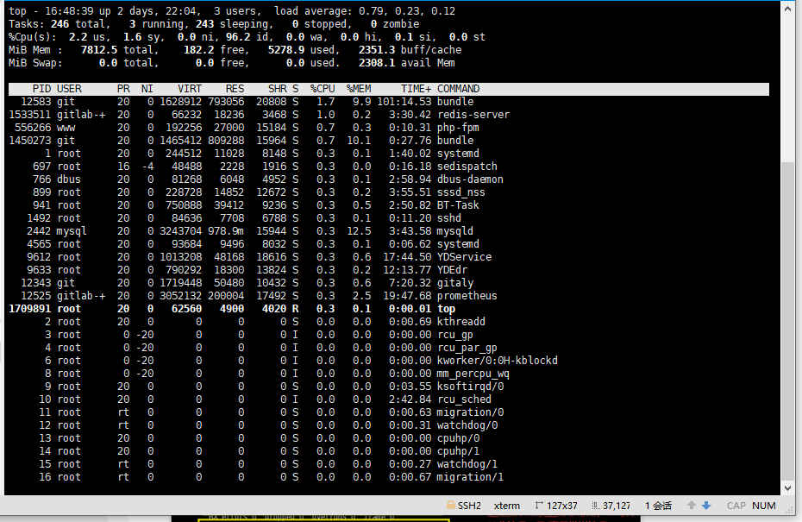Click the 5278.9 used memory value
The height and width of the screenshot is (522, 802).
[x=286, y=50]
